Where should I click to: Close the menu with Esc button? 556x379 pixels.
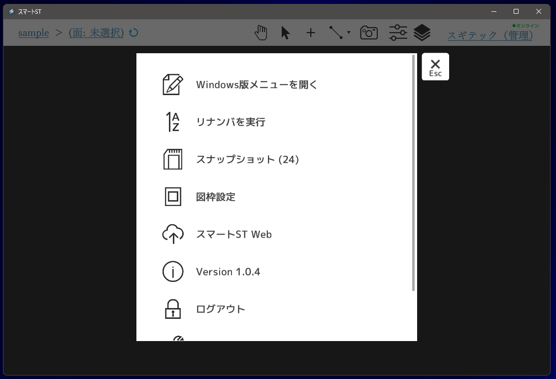click(435, 67)
